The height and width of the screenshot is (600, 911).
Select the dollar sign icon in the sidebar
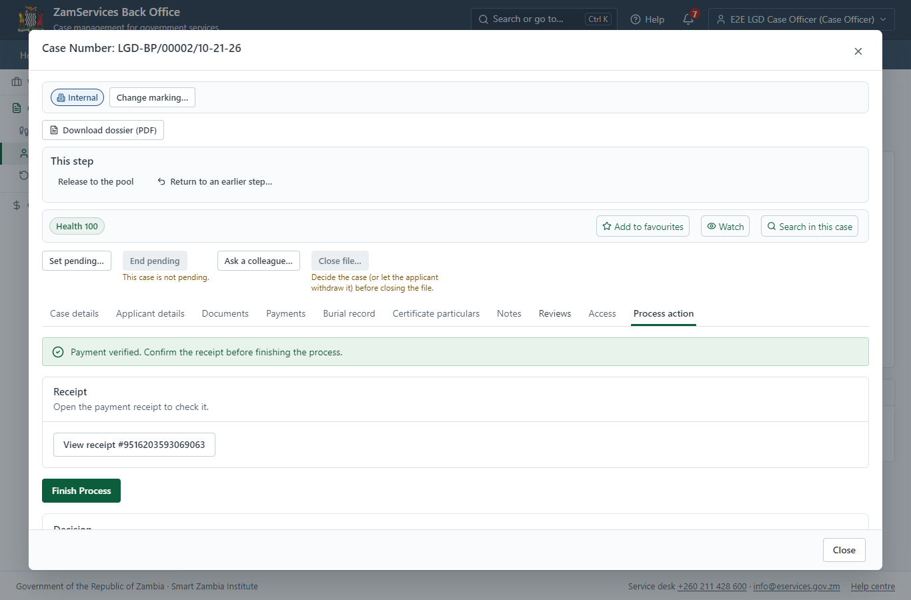click(x=17, y=205)
